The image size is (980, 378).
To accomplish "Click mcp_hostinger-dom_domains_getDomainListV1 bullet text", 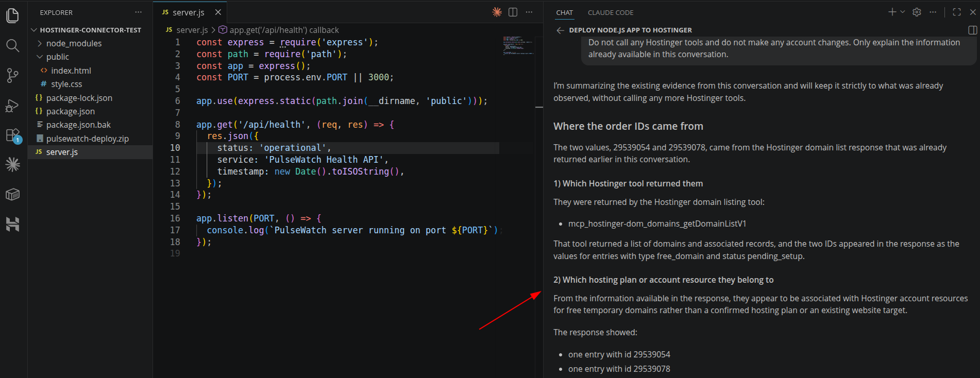I will [657, 224].
